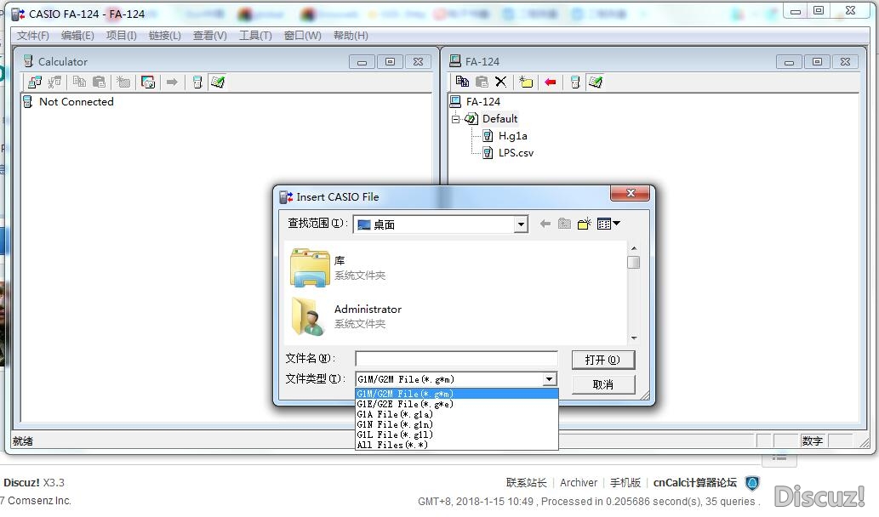Image resolution: width=879 pixels, height=517 pixels.
Task: Open the 帮助(H) menu
Action: click(x=351, y=35)
